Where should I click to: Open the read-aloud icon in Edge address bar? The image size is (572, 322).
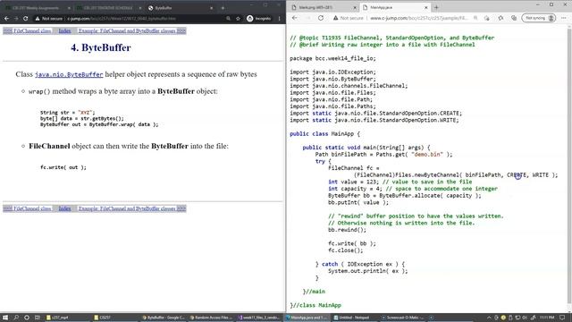coord(475,18)
